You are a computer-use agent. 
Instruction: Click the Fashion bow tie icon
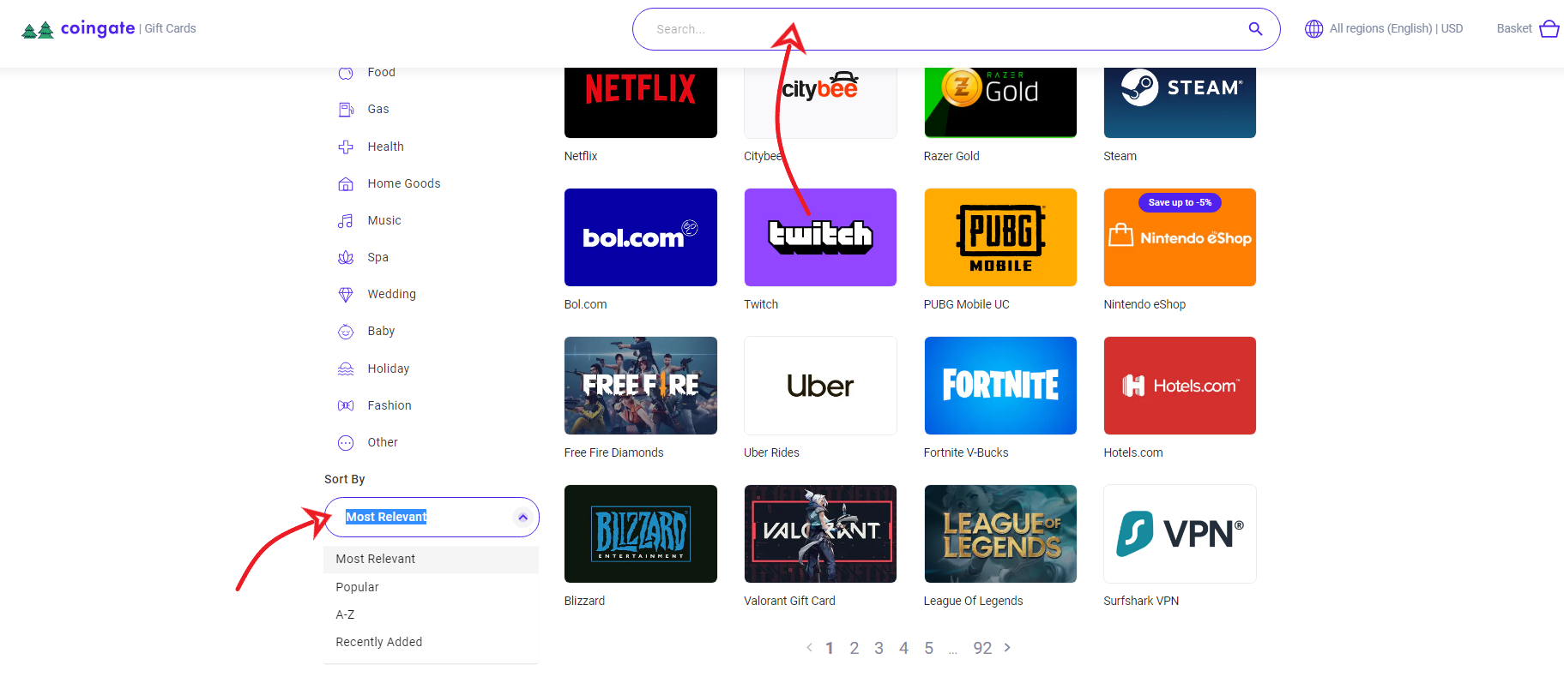[346, 405]
